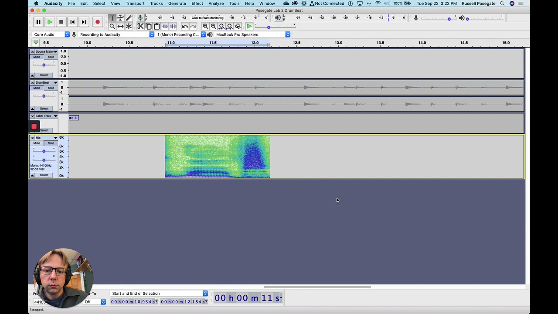Open DrumBeat track name menu
Screen dimensions: 558x314
[46, 82]
